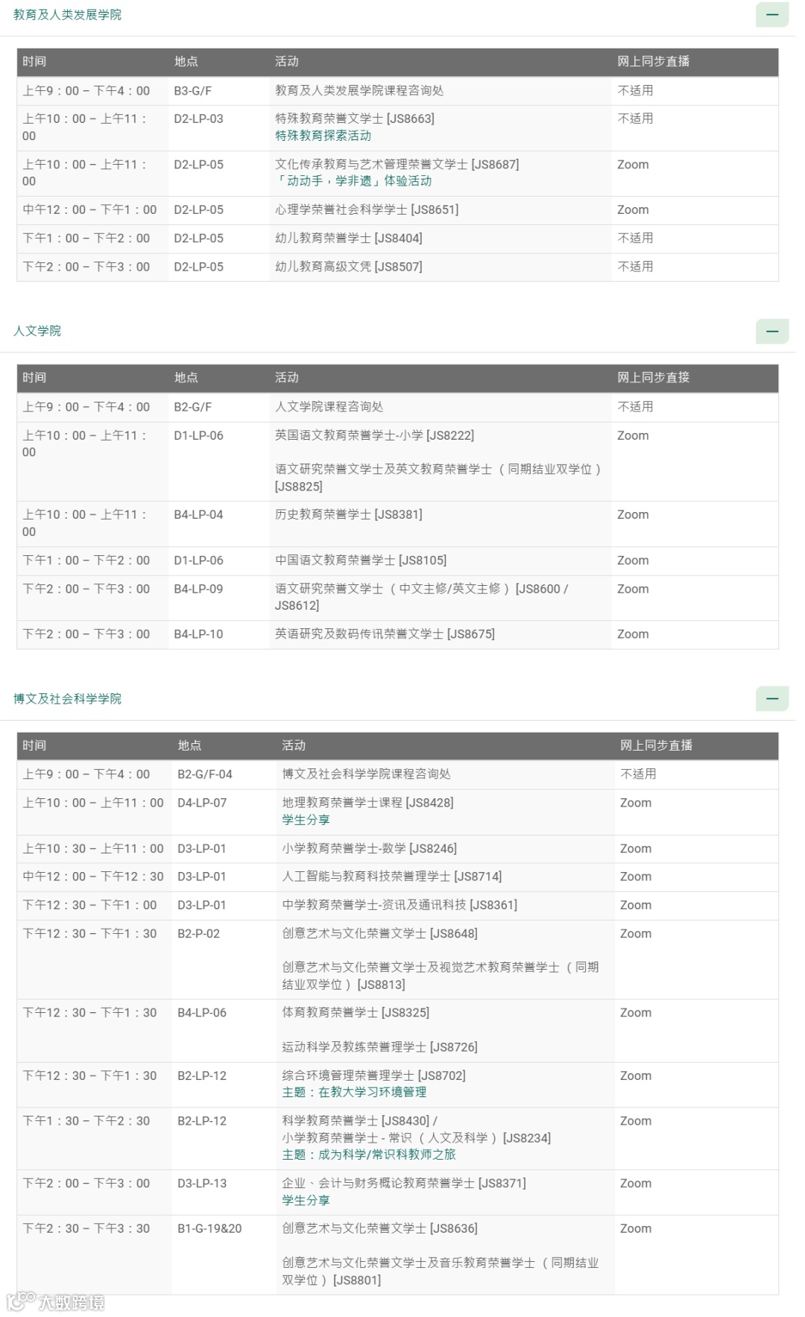Select 特殊教育荣誉文学士 [JS8663] text

pyautogui.click(x=355, y=119)
